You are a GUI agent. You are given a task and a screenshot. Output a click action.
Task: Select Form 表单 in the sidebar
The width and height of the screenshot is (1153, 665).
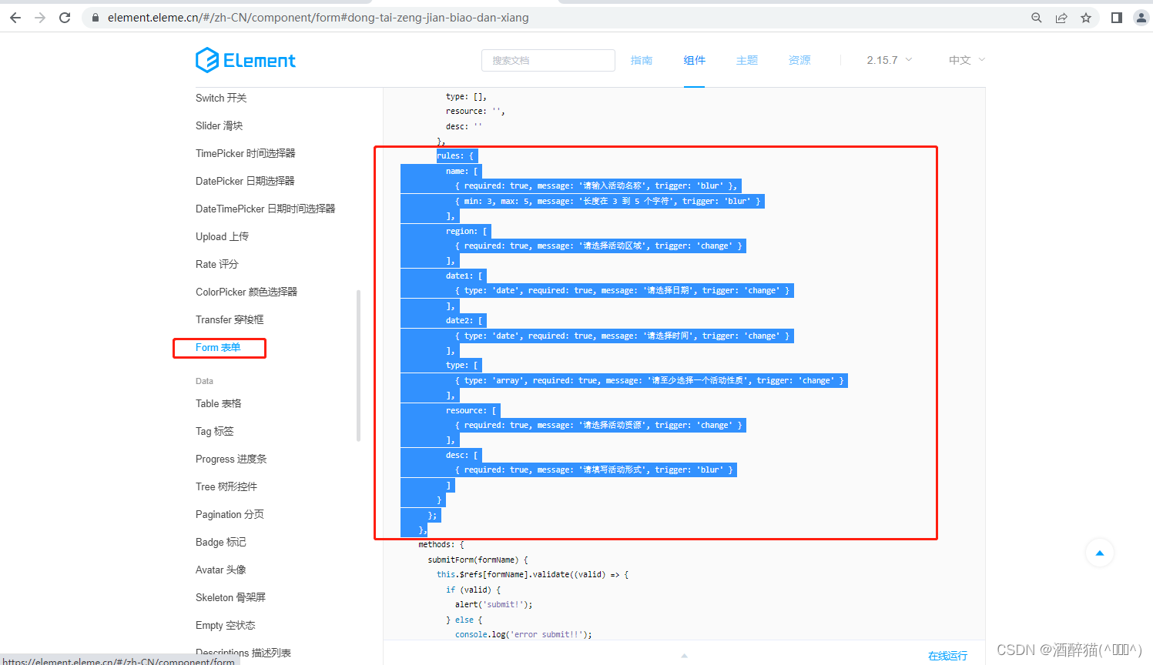pos(218,347)
